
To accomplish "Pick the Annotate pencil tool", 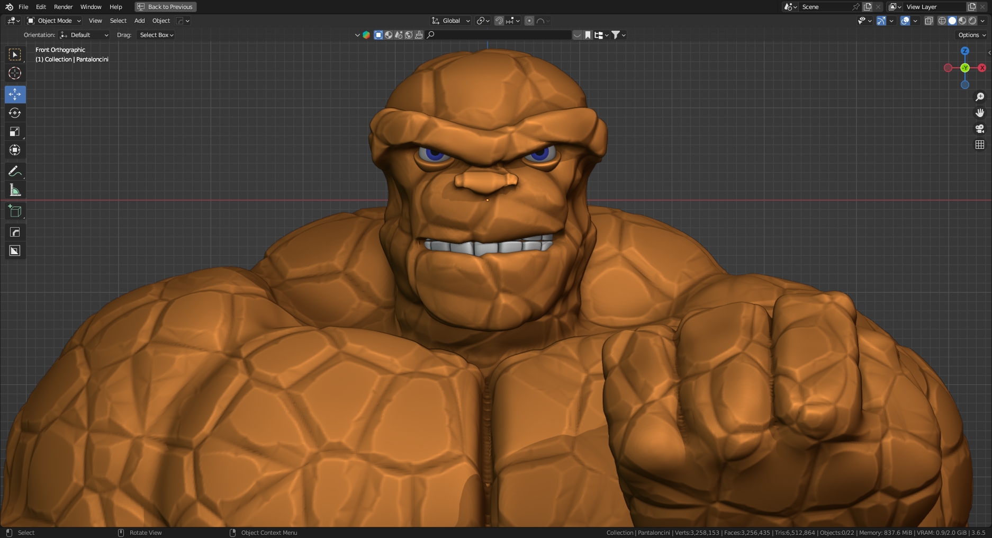I will point(15,171).
